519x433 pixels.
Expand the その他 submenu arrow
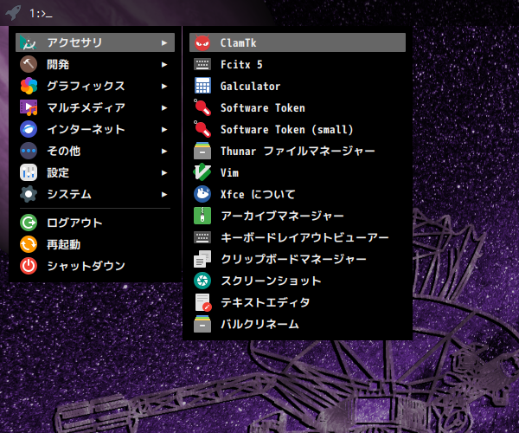[x=164, y=151]
